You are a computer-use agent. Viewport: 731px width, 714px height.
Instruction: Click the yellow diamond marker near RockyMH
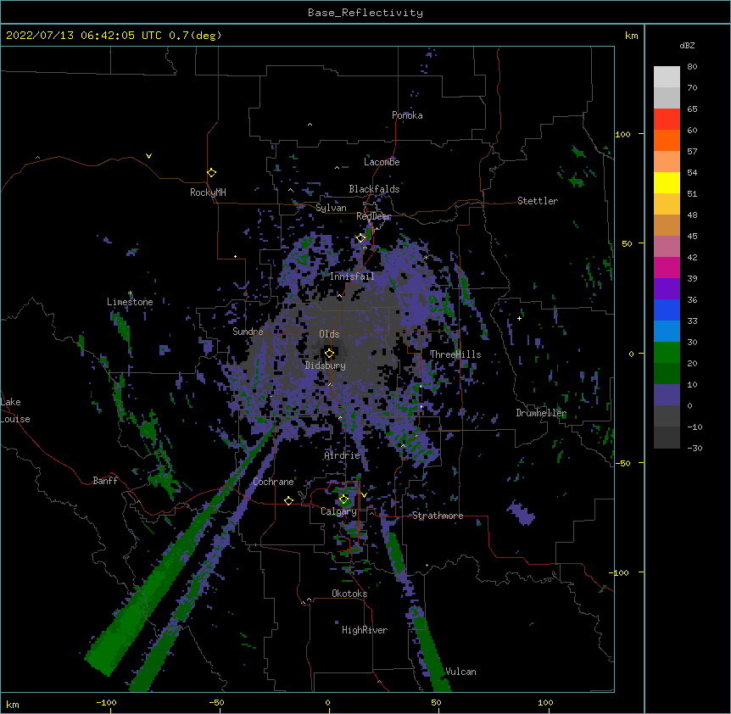pos(211,173)
